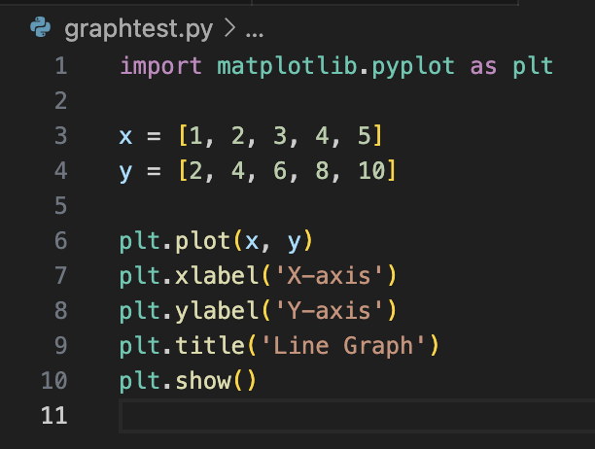Viewport: 595px width, 449px height.
Task: Click the 'ylabel' function name
Action: tap(217, 312)
